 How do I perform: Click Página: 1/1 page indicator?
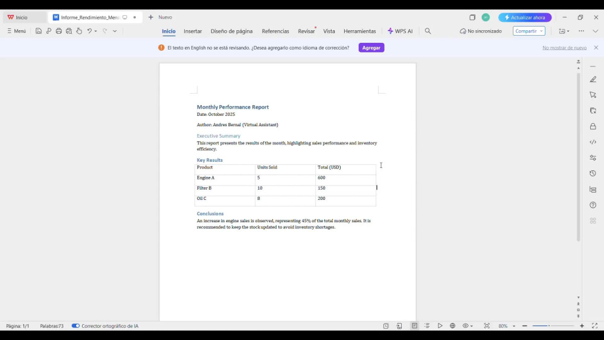click(18, 326)
